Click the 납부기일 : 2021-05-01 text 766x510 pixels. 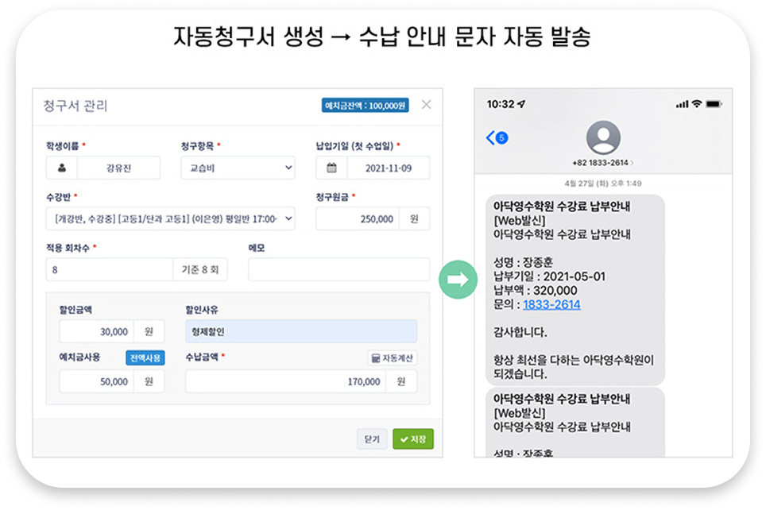550,276
